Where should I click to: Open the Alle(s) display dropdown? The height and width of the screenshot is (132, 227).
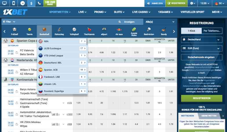160,22
